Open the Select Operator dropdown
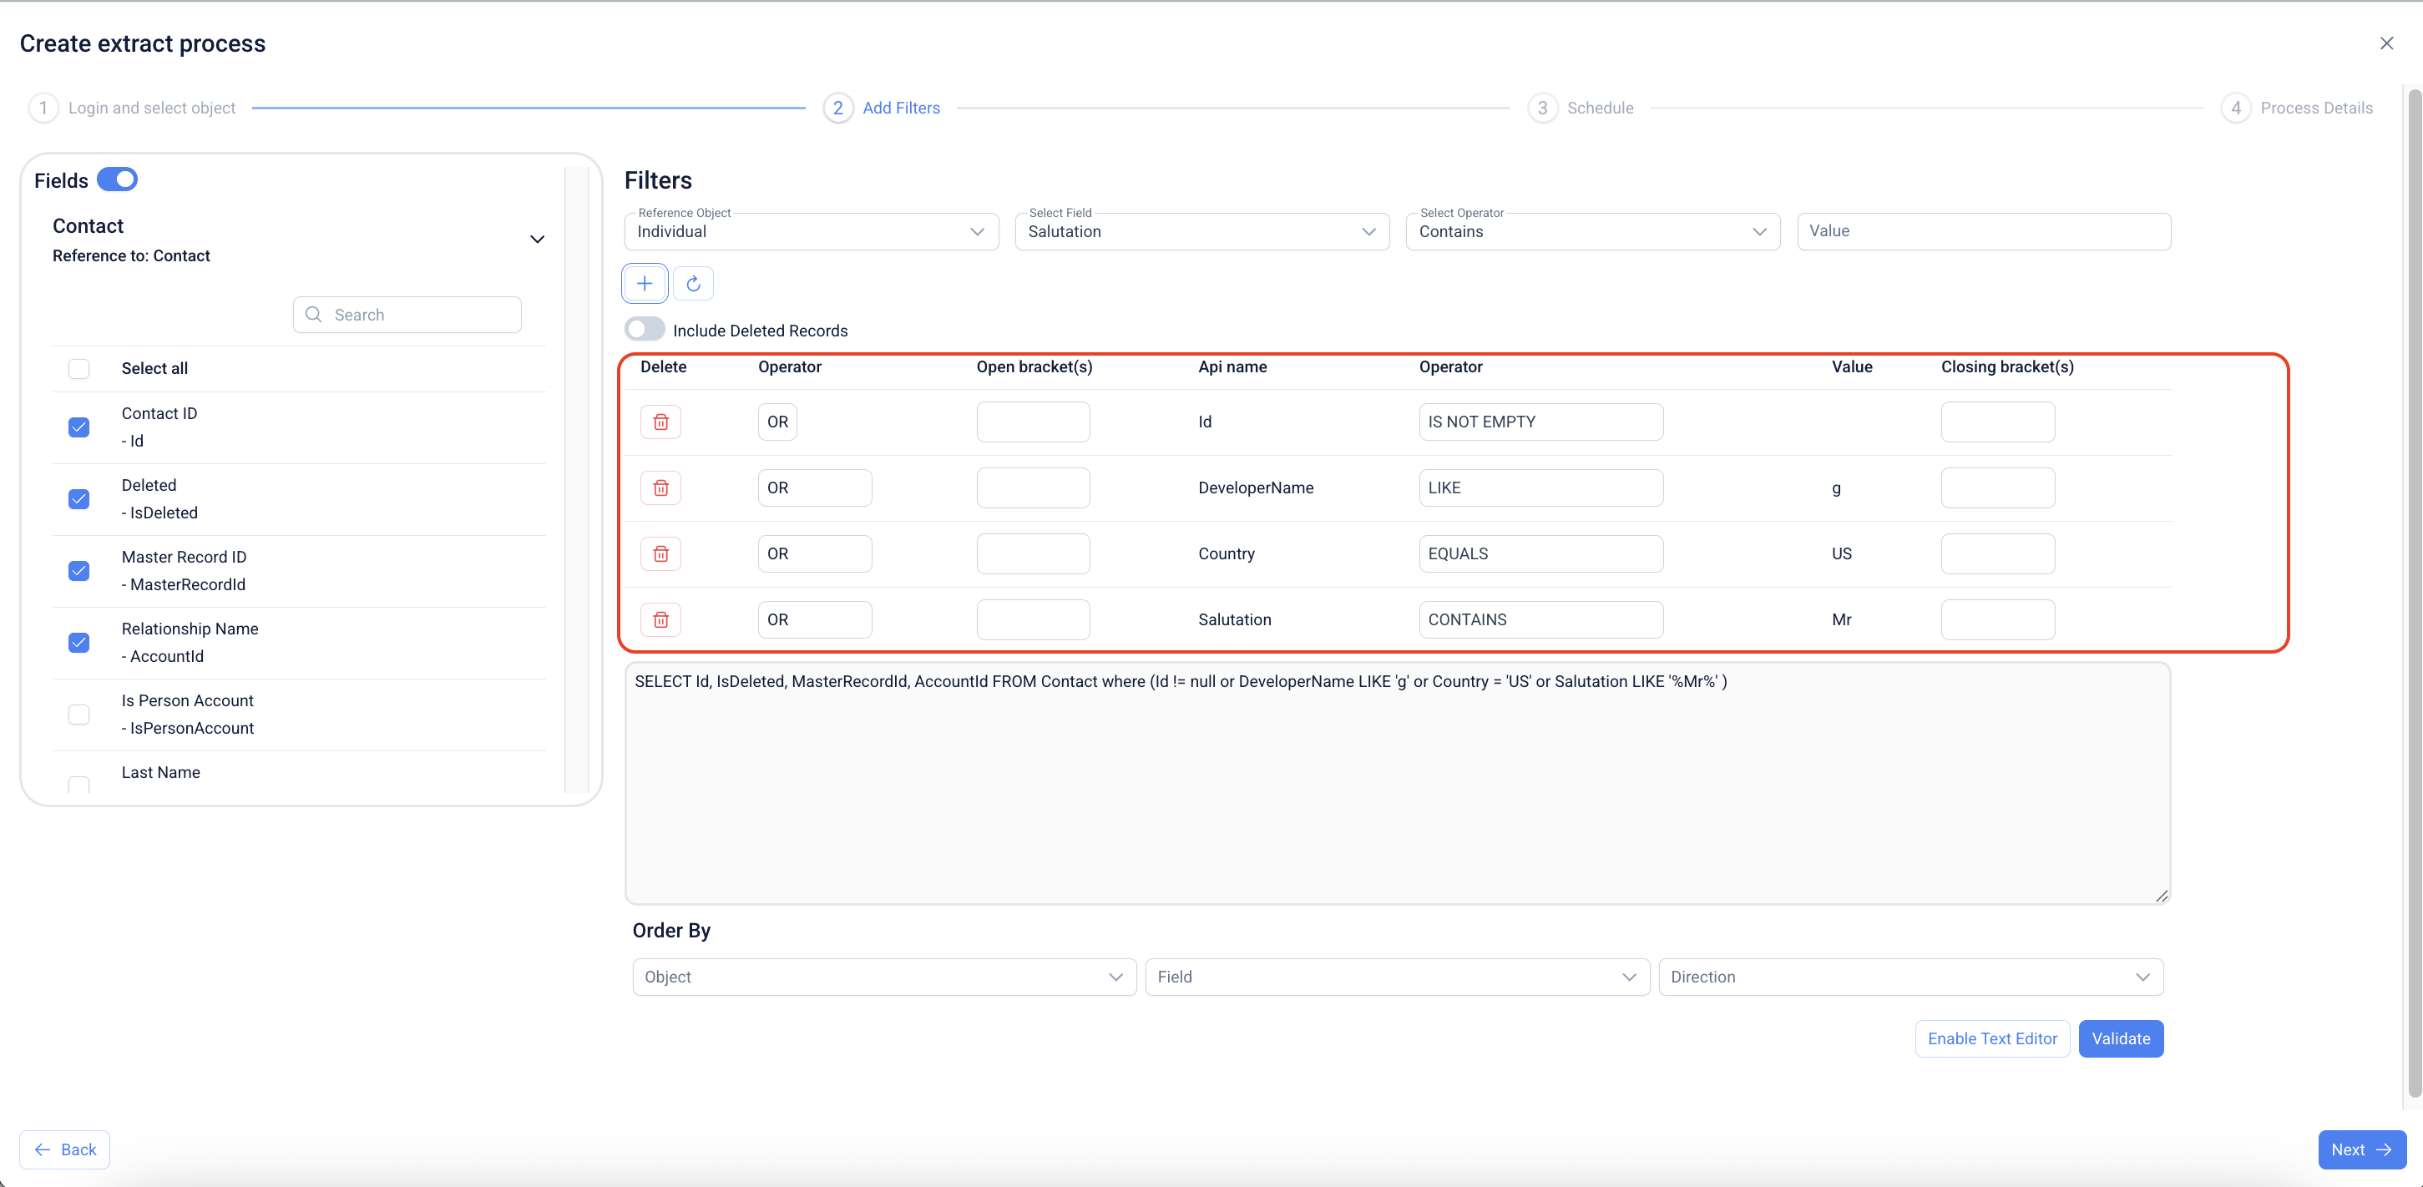Screen dimensions: 2423x1187 [x=1591, y=231]
